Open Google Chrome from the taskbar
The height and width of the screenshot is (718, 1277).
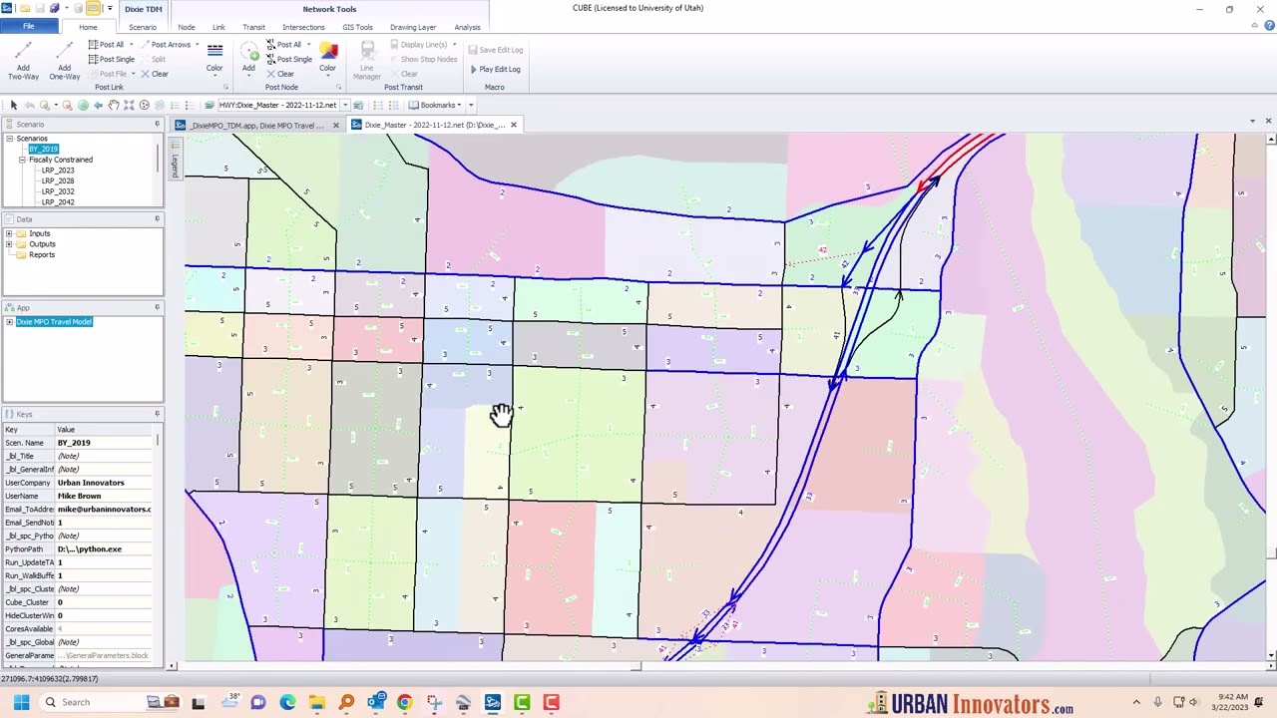[x=404, y=702]
